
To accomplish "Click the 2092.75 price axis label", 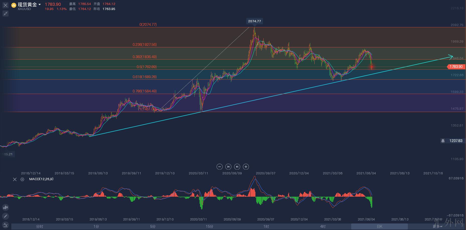I will [457, 25].
